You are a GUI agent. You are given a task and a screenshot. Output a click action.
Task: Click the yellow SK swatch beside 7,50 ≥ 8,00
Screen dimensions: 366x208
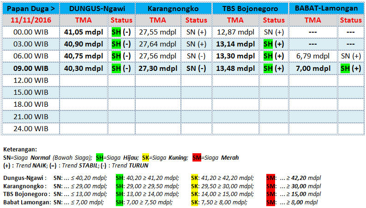(x=194, y=202)
